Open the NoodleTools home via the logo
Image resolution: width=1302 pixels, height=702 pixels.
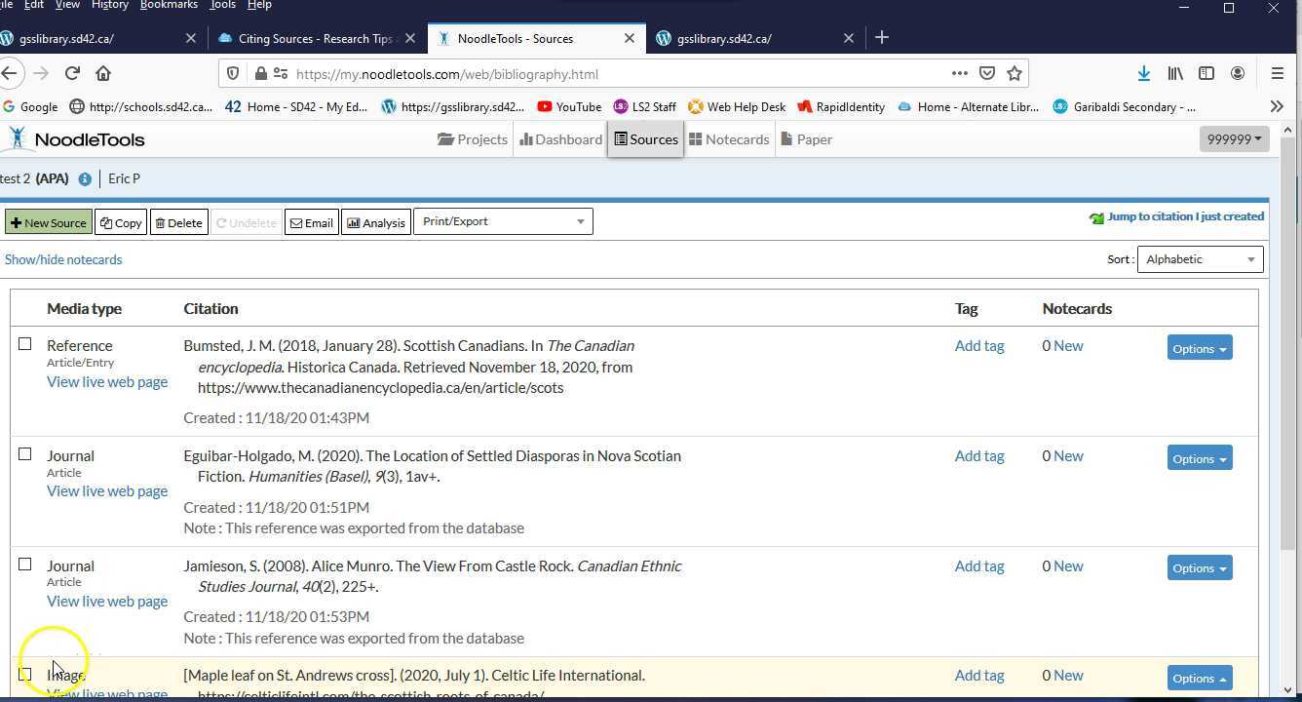[76, 138]
